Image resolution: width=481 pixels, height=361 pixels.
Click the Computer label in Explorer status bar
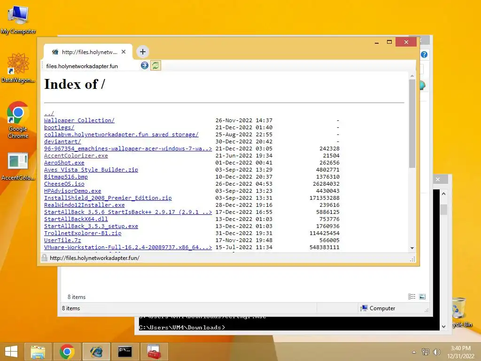coord(382,308)
